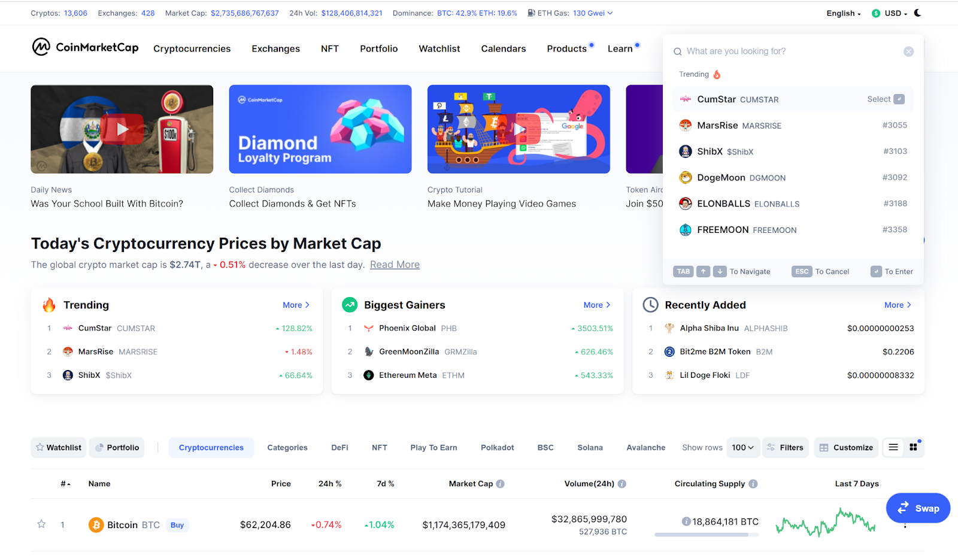The width and height of the screenshot is (958, 558).
Task: Open the Watchlist nav link
Action: coord(439,48)
